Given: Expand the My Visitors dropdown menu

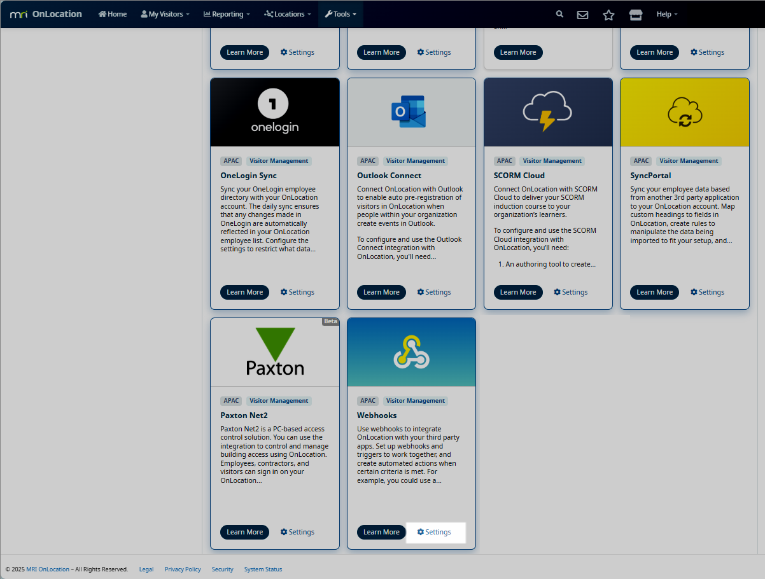Looking at the screenshot, I should (x=165, y=14).
